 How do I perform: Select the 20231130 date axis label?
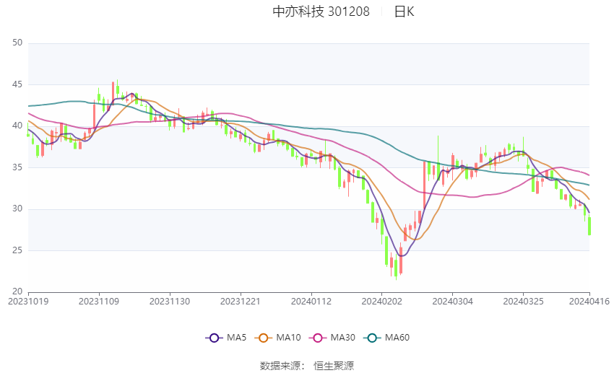coord(170,301)
